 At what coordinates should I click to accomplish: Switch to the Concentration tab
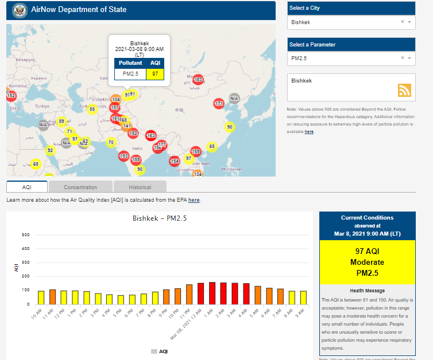[x=80, y=187]
